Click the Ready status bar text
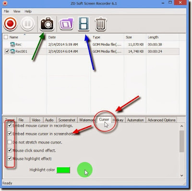The image size is (192, 191). click(7, 183)
